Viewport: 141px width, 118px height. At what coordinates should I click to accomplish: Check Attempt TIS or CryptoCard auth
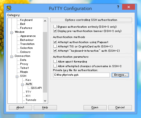point(55,46)
